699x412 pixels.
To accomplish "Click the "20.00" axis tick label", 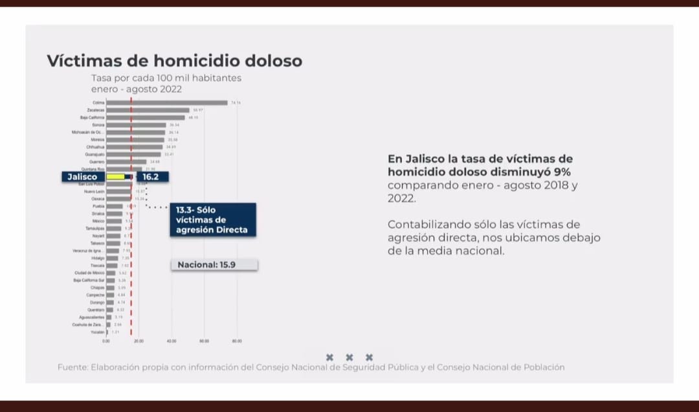I will coord(139,341).
